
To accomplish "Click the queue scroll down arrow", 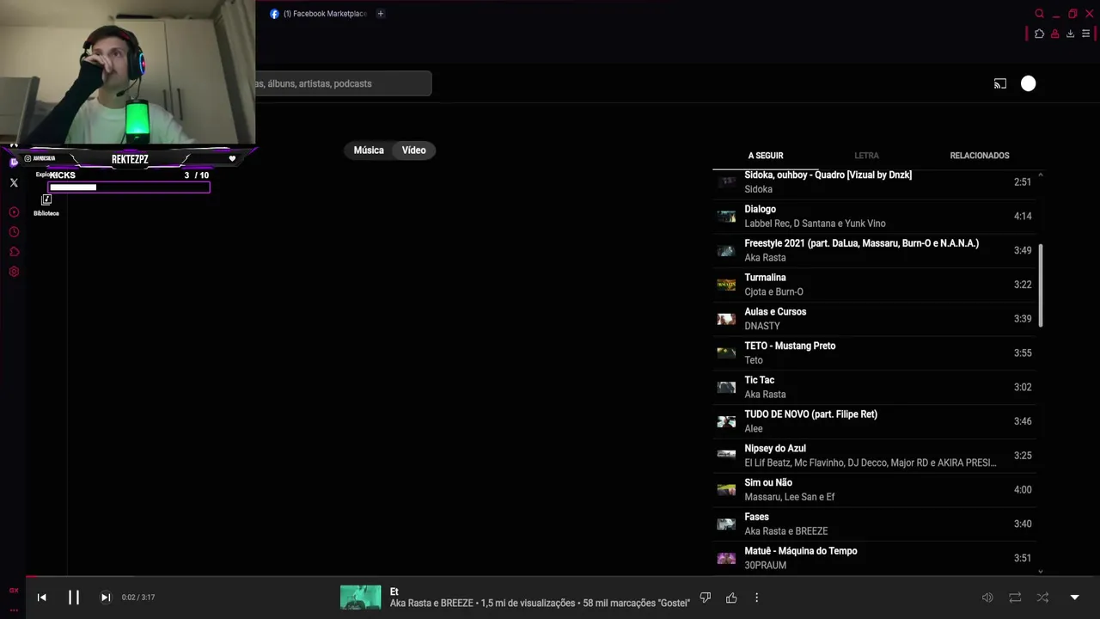I will 1041,571.
